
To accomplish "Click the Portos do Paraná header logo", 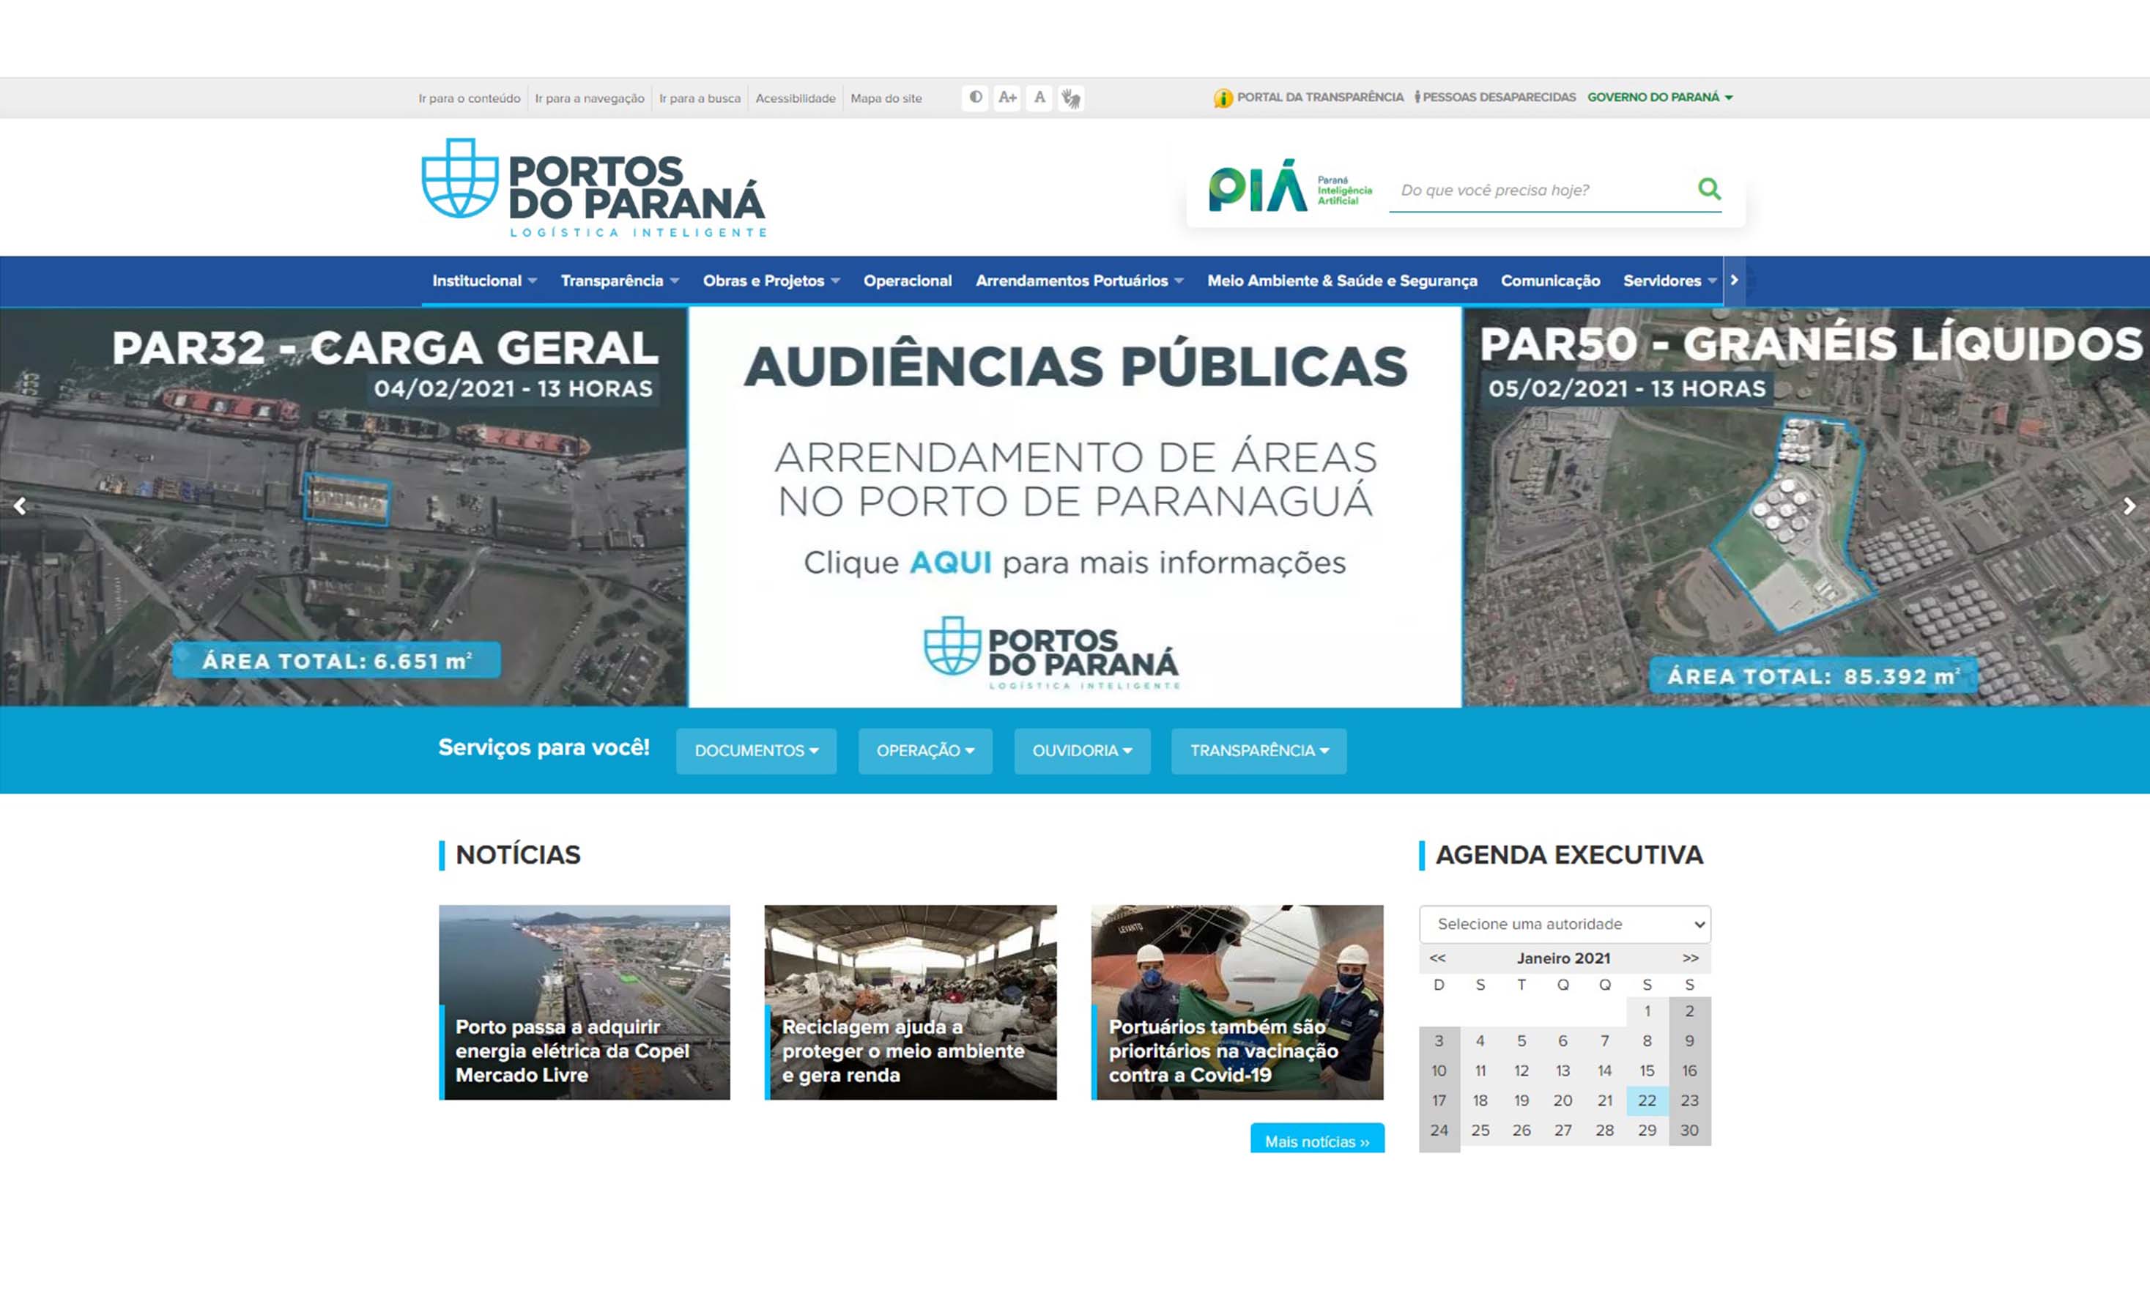I will click(594, 188).
